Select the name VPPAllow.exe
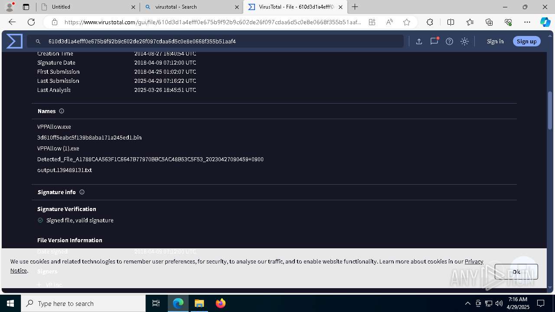This screenshot has width=555, height=312. click(x=54, y=127)
